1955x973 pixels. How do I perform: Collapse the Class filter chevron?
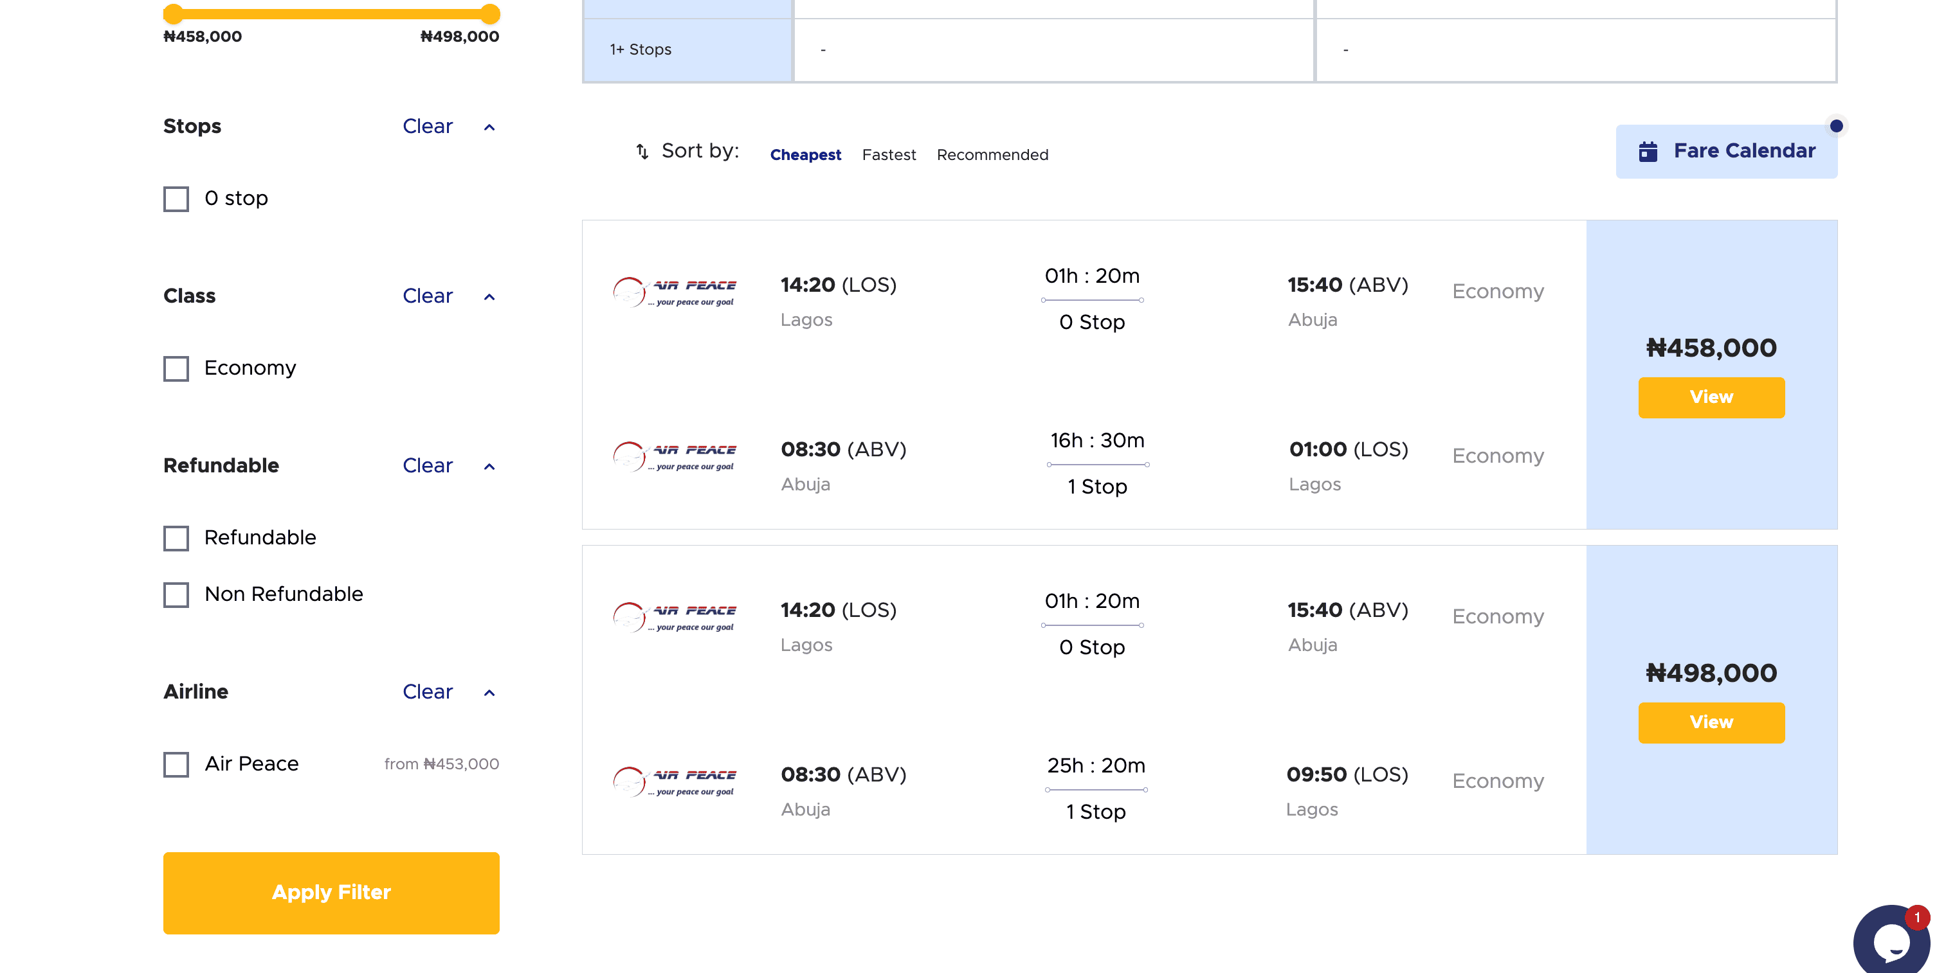tap(489, 298)
